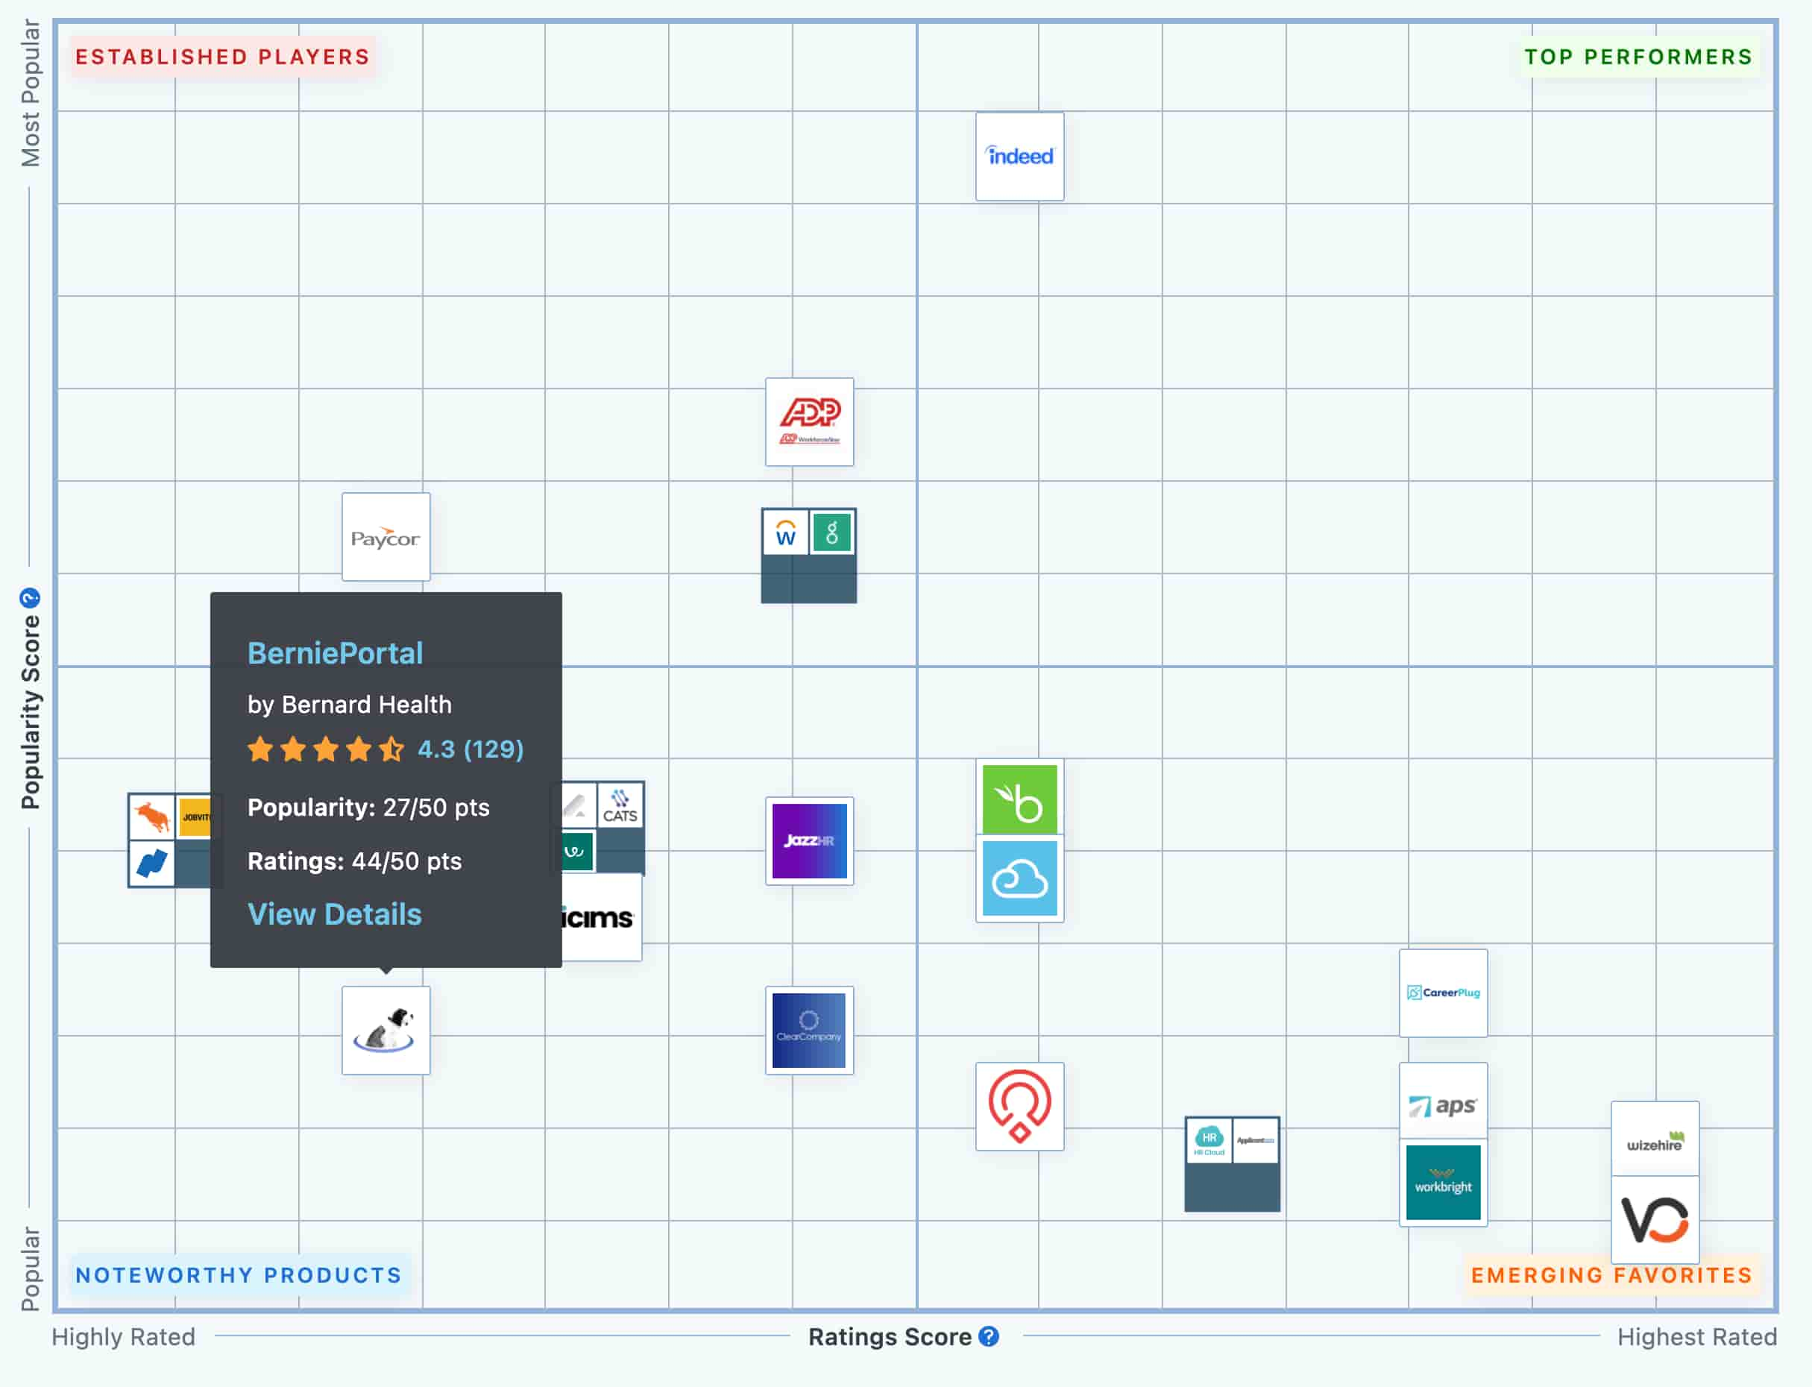
Task: Click the VO logo tile
Action: [x=1655, y=1220]
